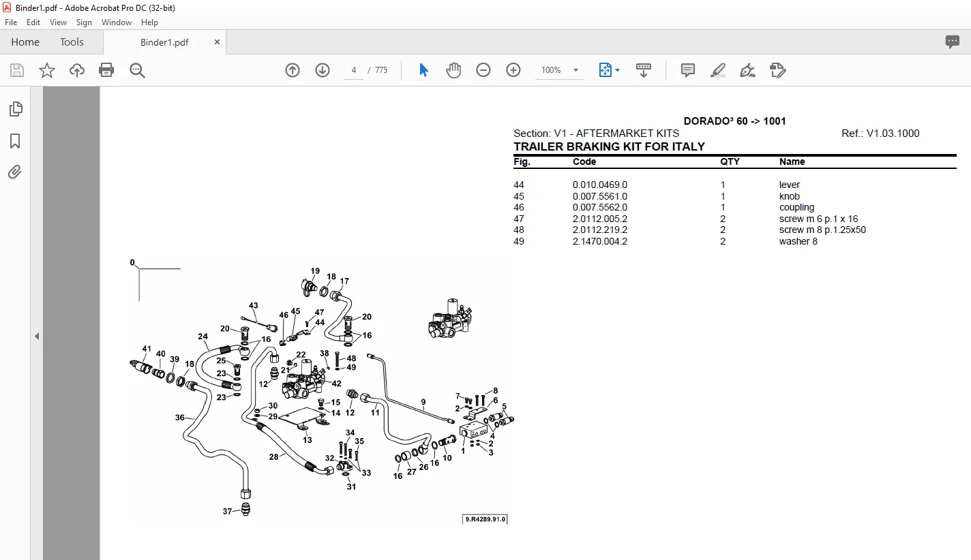971x560 pixels.
Task: Click part code 2.0112.005.2
Action: pyautogui.click(x=600, y=219)
